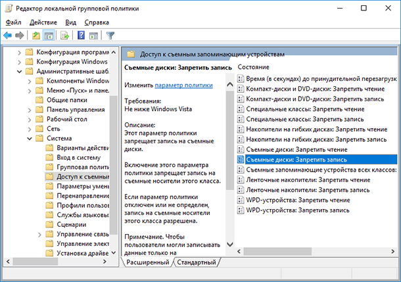
Task: Select "Накопители на гибких дисках: Запретить чтение"
Action: [317, 129]
